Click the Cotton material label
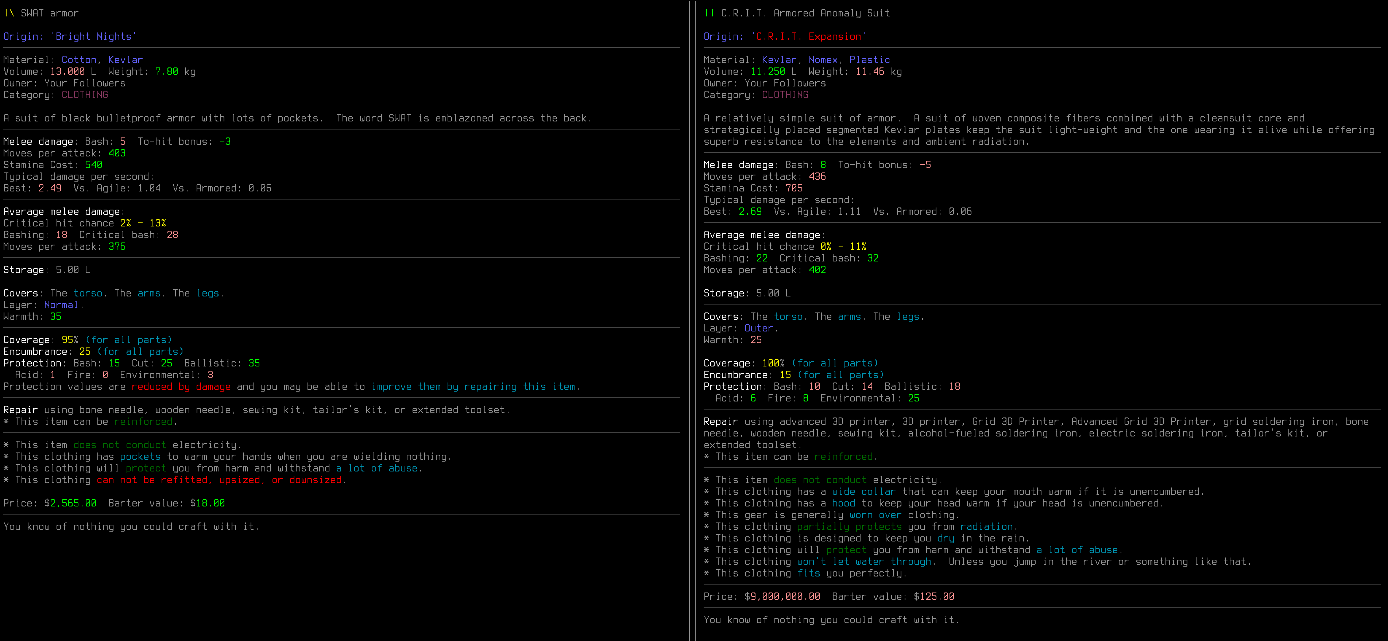 tap(79, 60)
